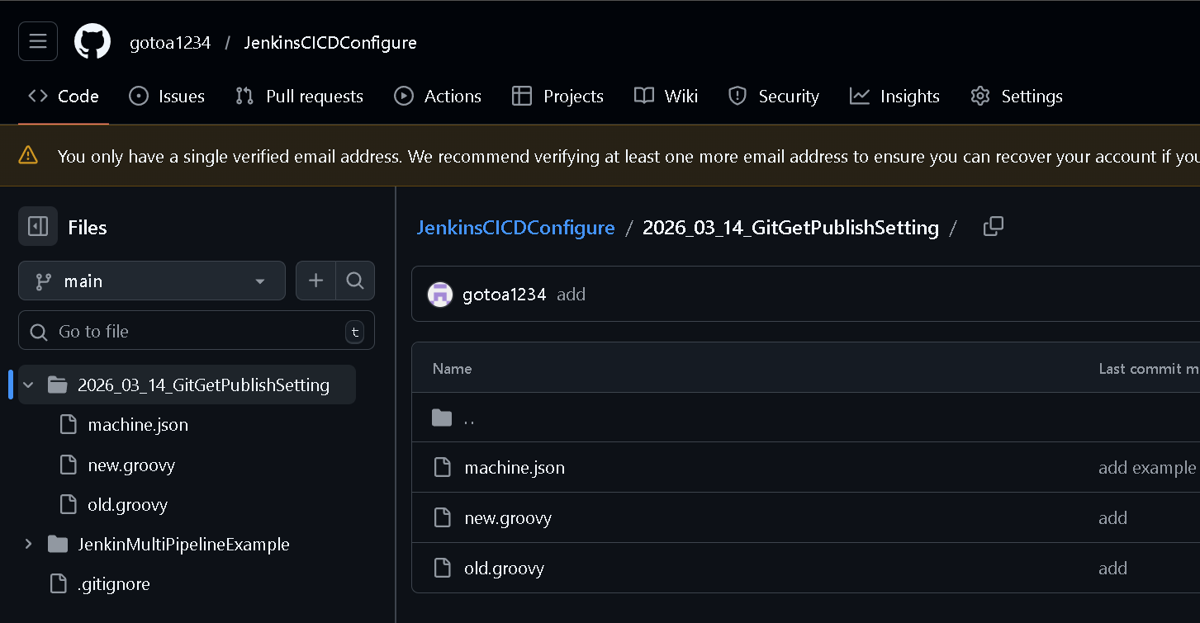Collapse the file tree panel icon
The height and width of the screenshot is (623, 1200).
pos(38,227)
